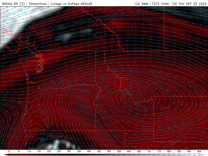
Task: Click the '30' colorbar scale label
Action: [69, 151]
